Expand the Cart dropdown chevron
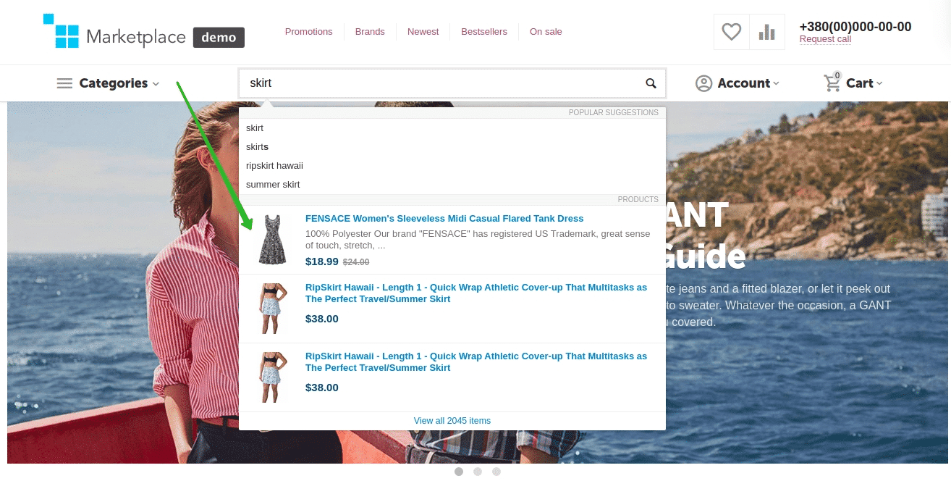The width and height of the screenshot is (951, 481). (x=880, y=84)
